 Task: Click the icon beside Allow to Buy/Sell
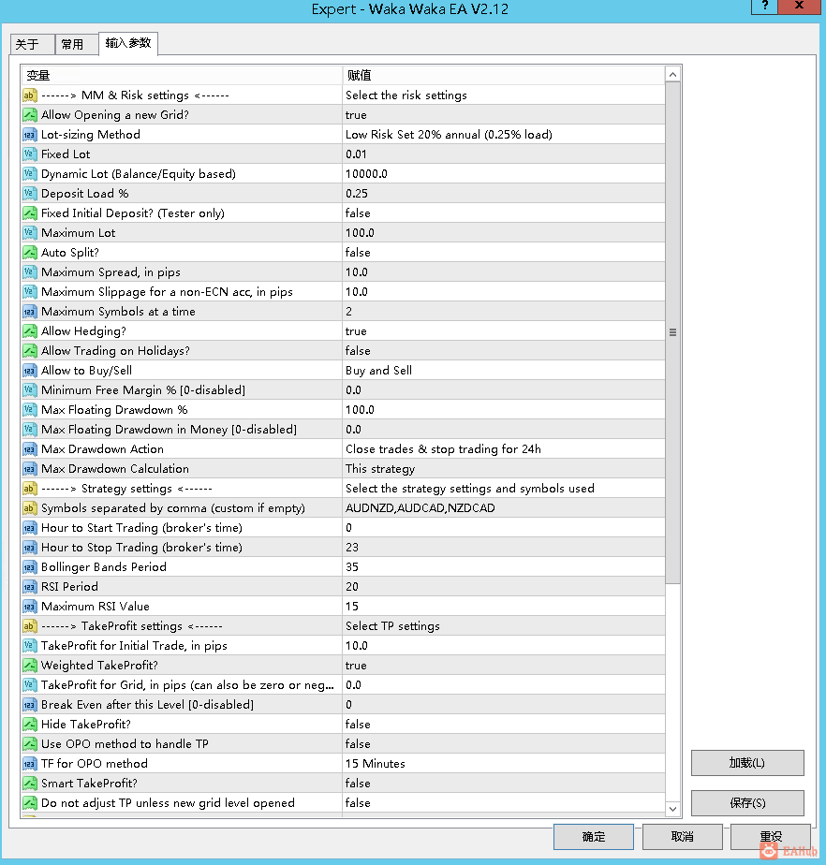tap(30, 371)
